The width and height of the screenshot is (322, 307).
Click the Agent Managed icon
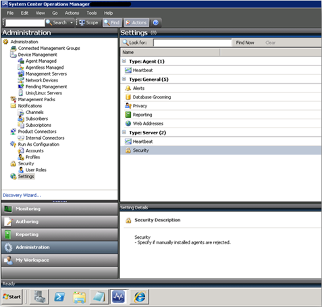pyautogui.click(x=21, y=61)
